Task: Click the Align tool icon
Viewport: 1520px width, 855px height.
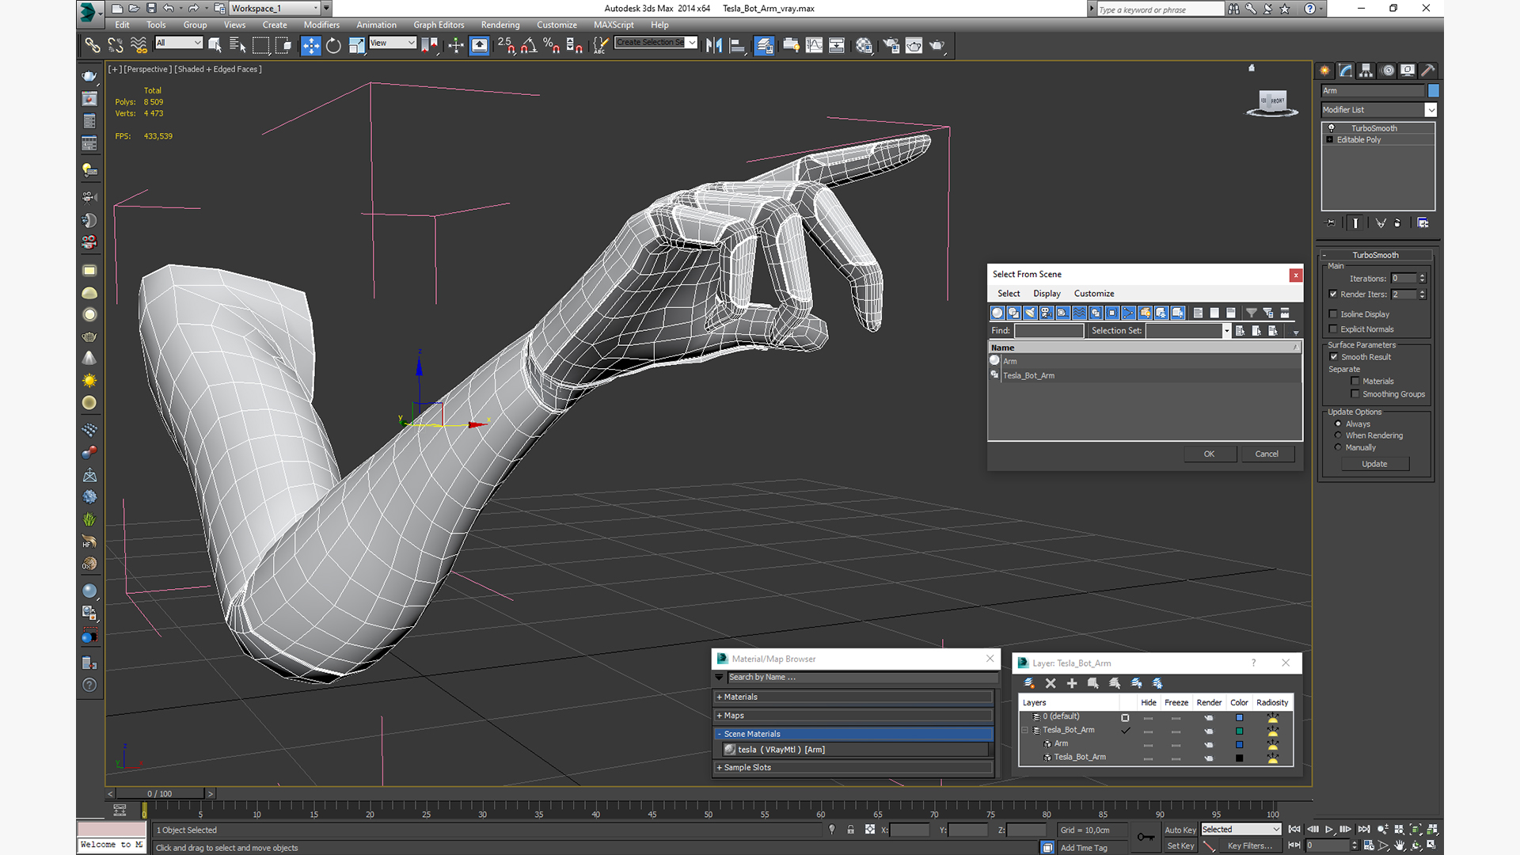Action: 737,46
